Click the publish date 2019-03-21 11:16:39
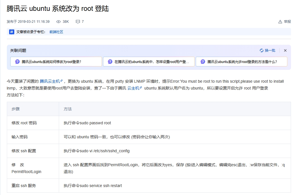295x195 pixels. [34, 22]
